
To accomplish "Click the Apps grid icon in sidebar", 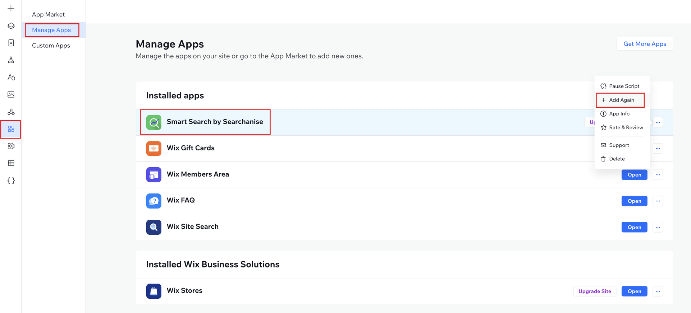I will [x=11, y=129].
